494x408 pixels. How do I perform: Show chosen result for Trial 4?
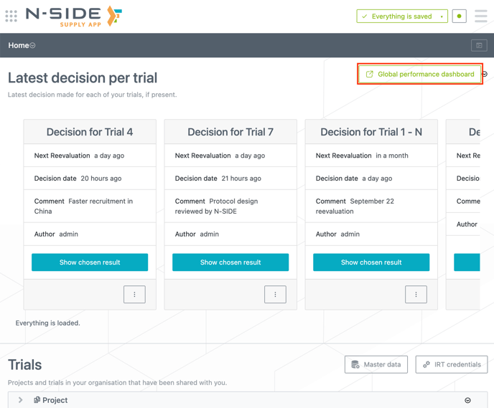pyautogui.click(x=90, y=262)
